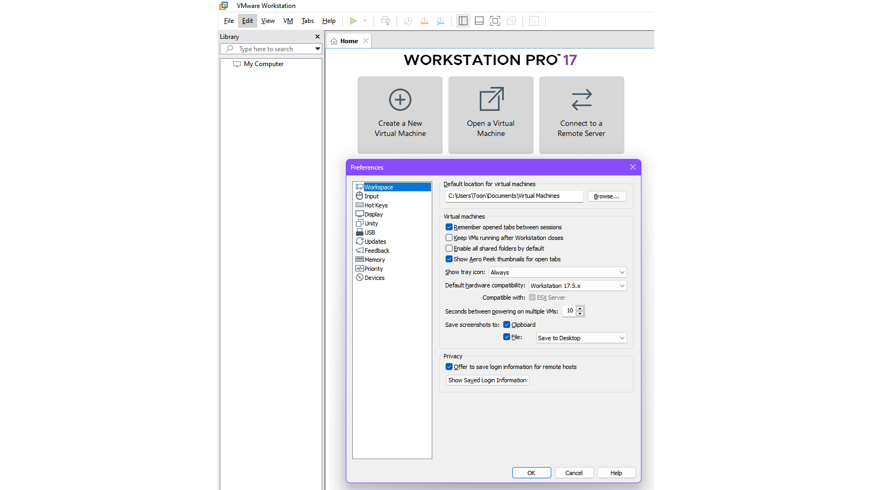Open the View menu
The height and width of the screenshot is (490, 872).
(268, 21)
